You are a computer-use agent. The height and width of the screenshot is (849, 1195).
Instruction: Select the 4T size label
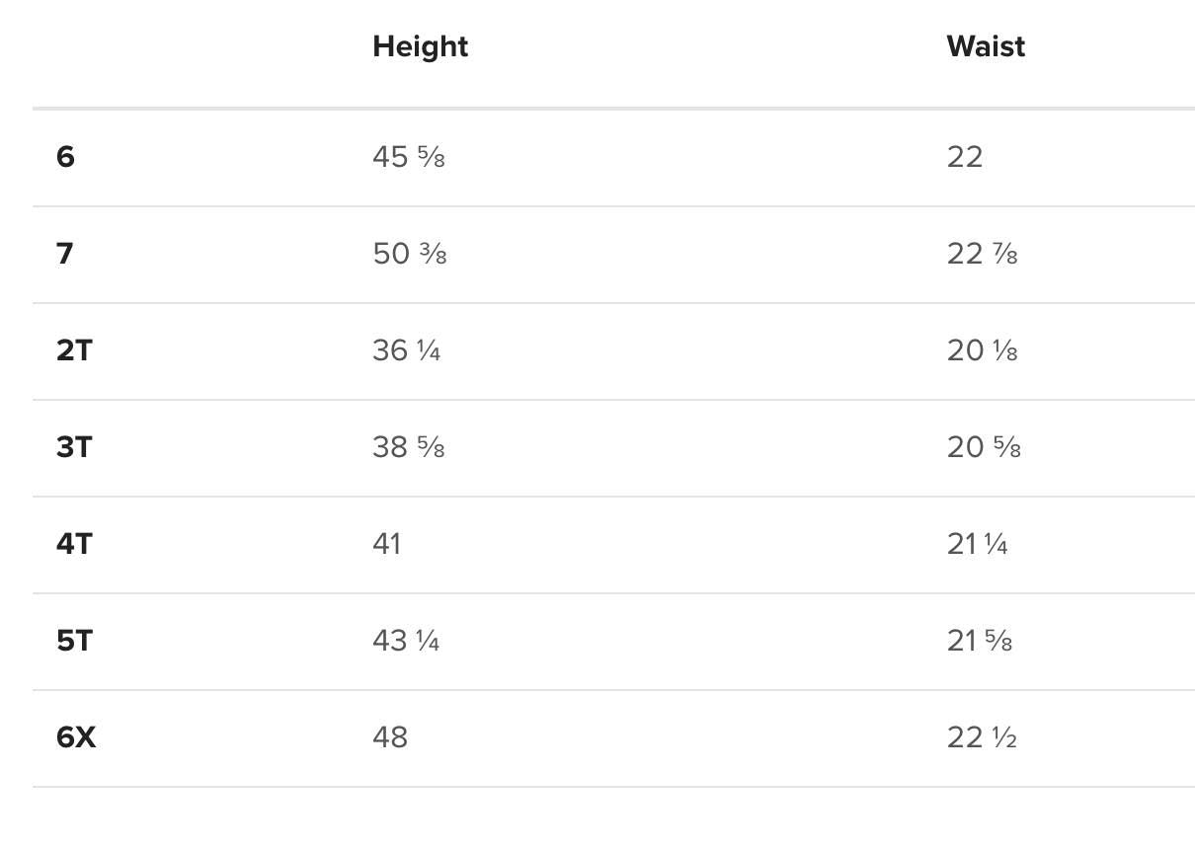pos(74,544)
